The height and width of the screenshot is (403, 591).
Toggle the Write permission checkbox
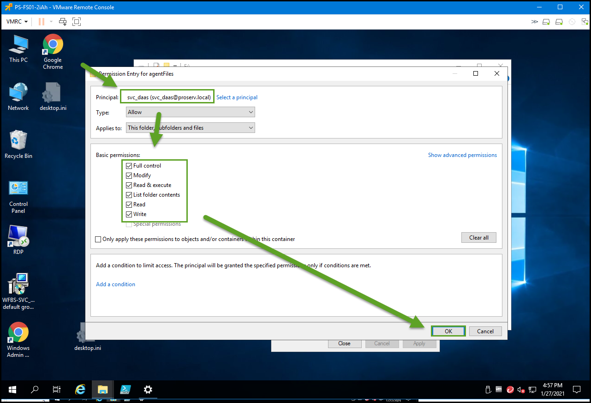(x=129, y=214)
